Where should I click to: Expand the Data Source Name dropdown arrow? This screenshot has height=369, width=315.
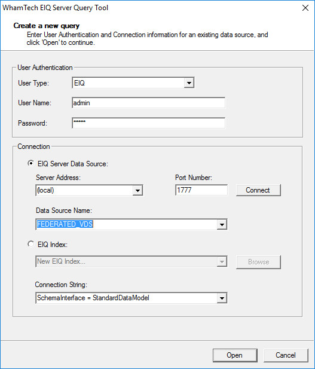222,224
